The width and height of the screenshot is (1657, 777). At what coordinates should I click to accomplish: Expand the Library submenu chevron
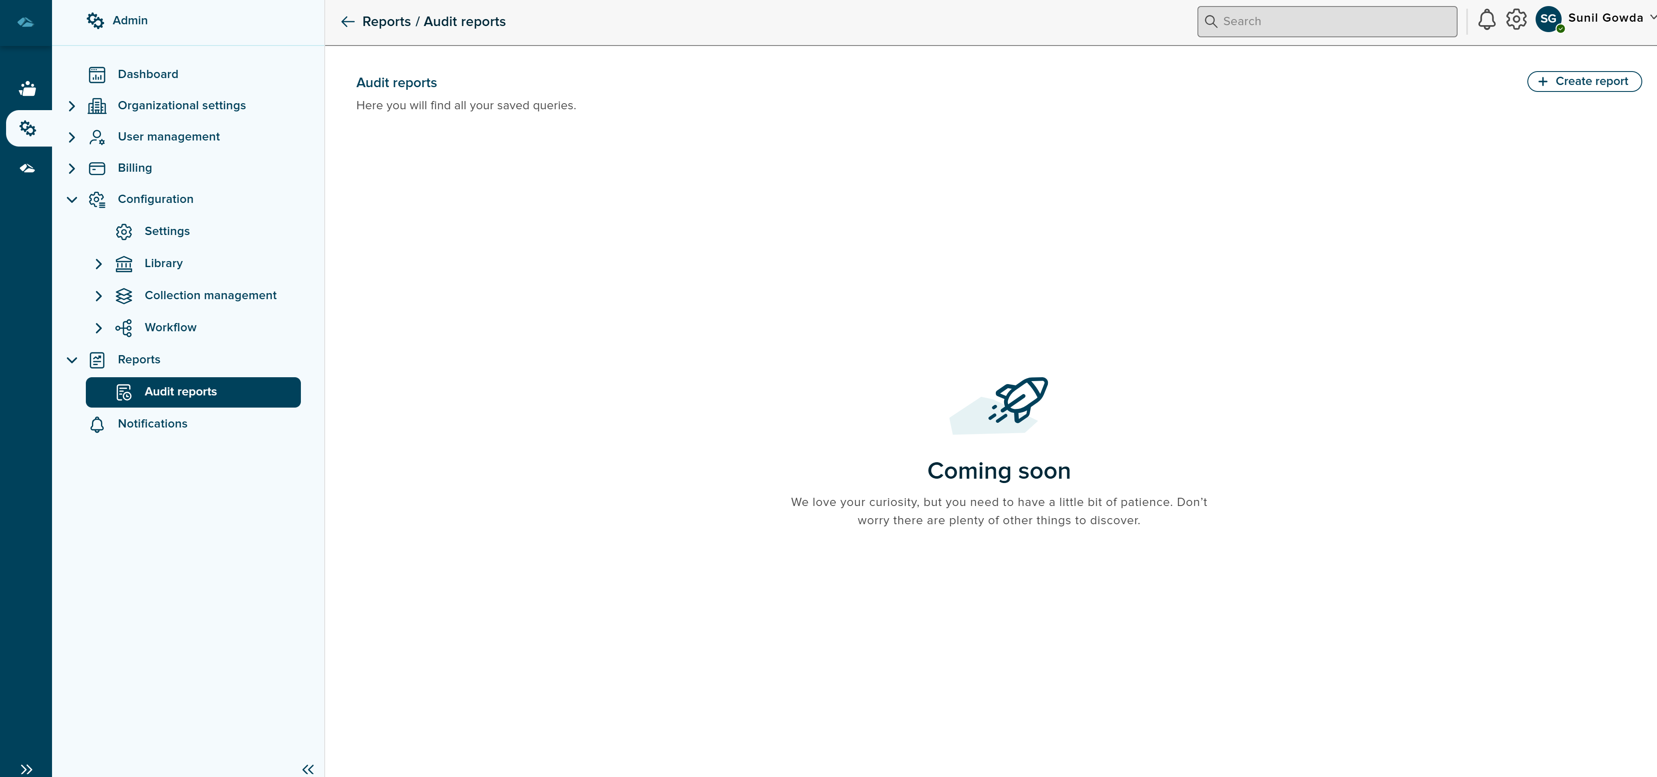click(x=98, y=264)
